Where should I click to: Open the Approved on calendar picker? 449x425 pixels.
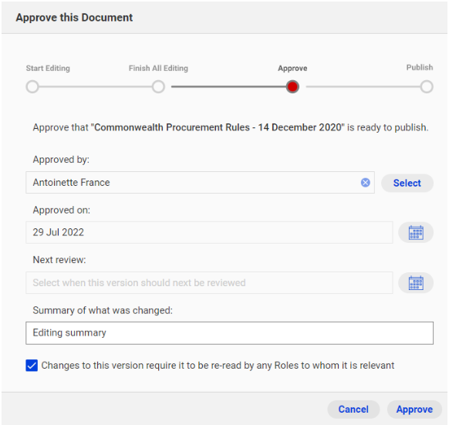[x=416, y=232]
